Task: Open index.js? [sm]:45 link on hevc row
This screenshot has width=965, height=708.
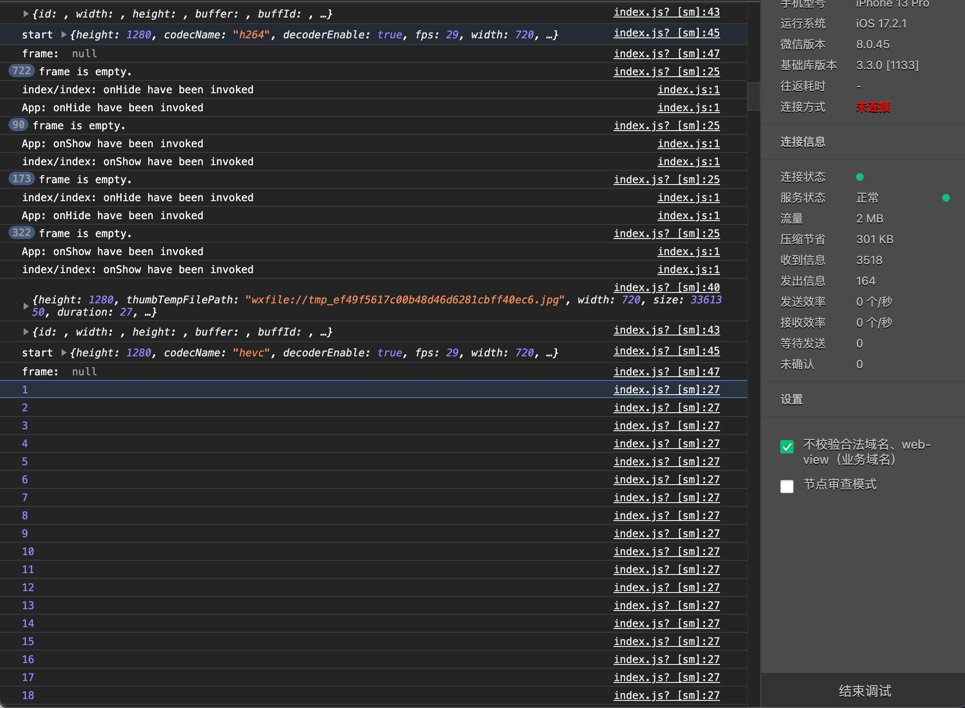Action: (x=666, y=351)
